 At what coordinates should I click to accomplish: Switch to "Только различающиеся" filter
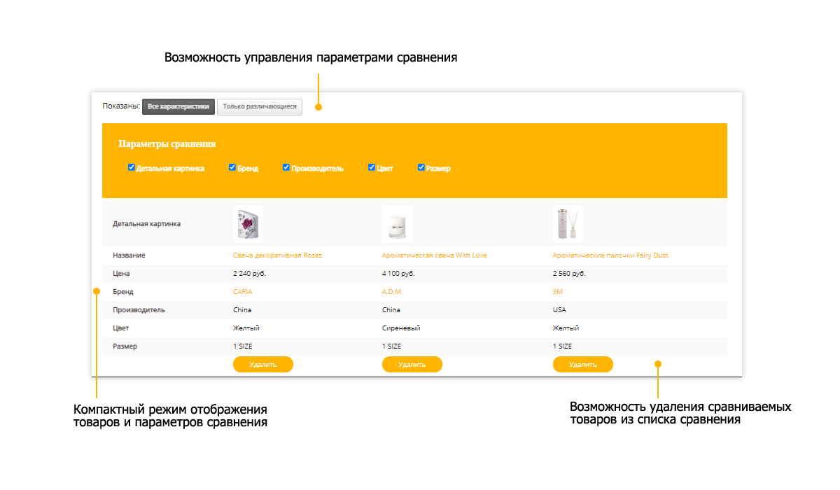pyautogui.click(x=260, y=107)
